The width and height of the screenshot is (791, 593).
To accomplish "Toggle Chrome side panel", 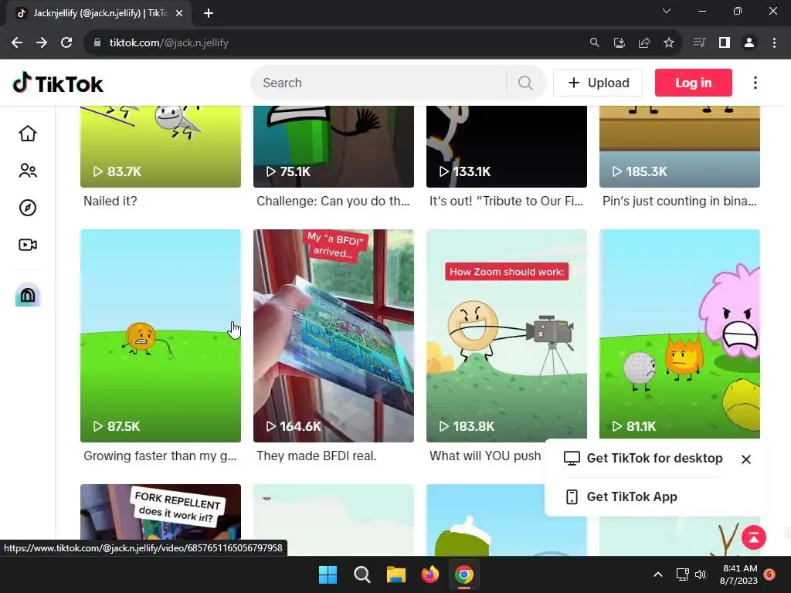I will (x=725, y=43).
